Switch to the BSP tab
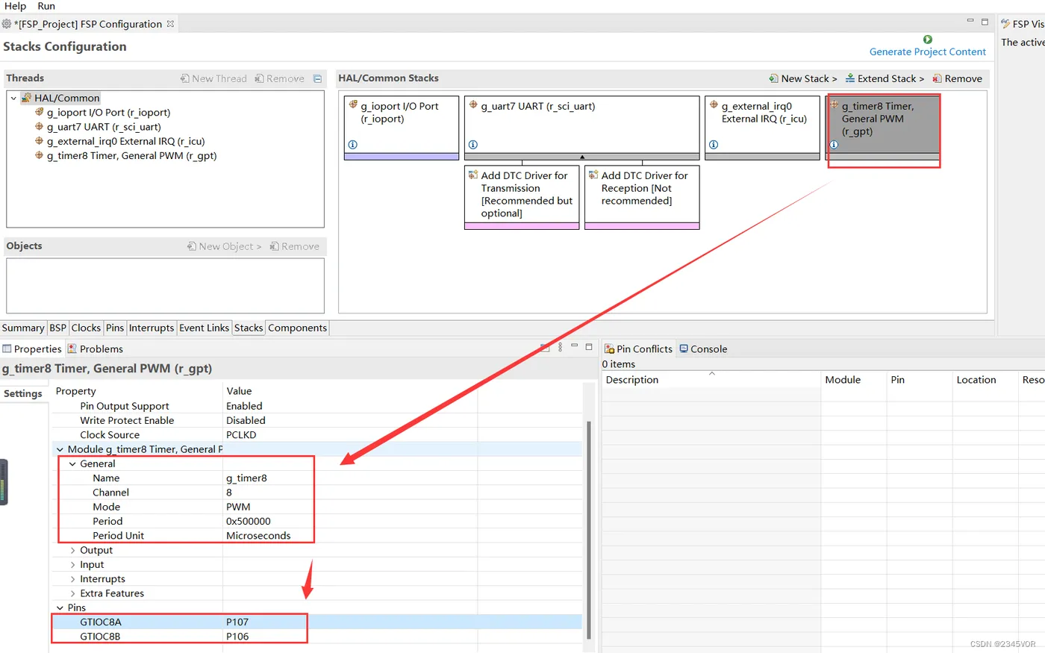Image resolution: width=1045 pixels, height=653 pixels. click(57, 328)
